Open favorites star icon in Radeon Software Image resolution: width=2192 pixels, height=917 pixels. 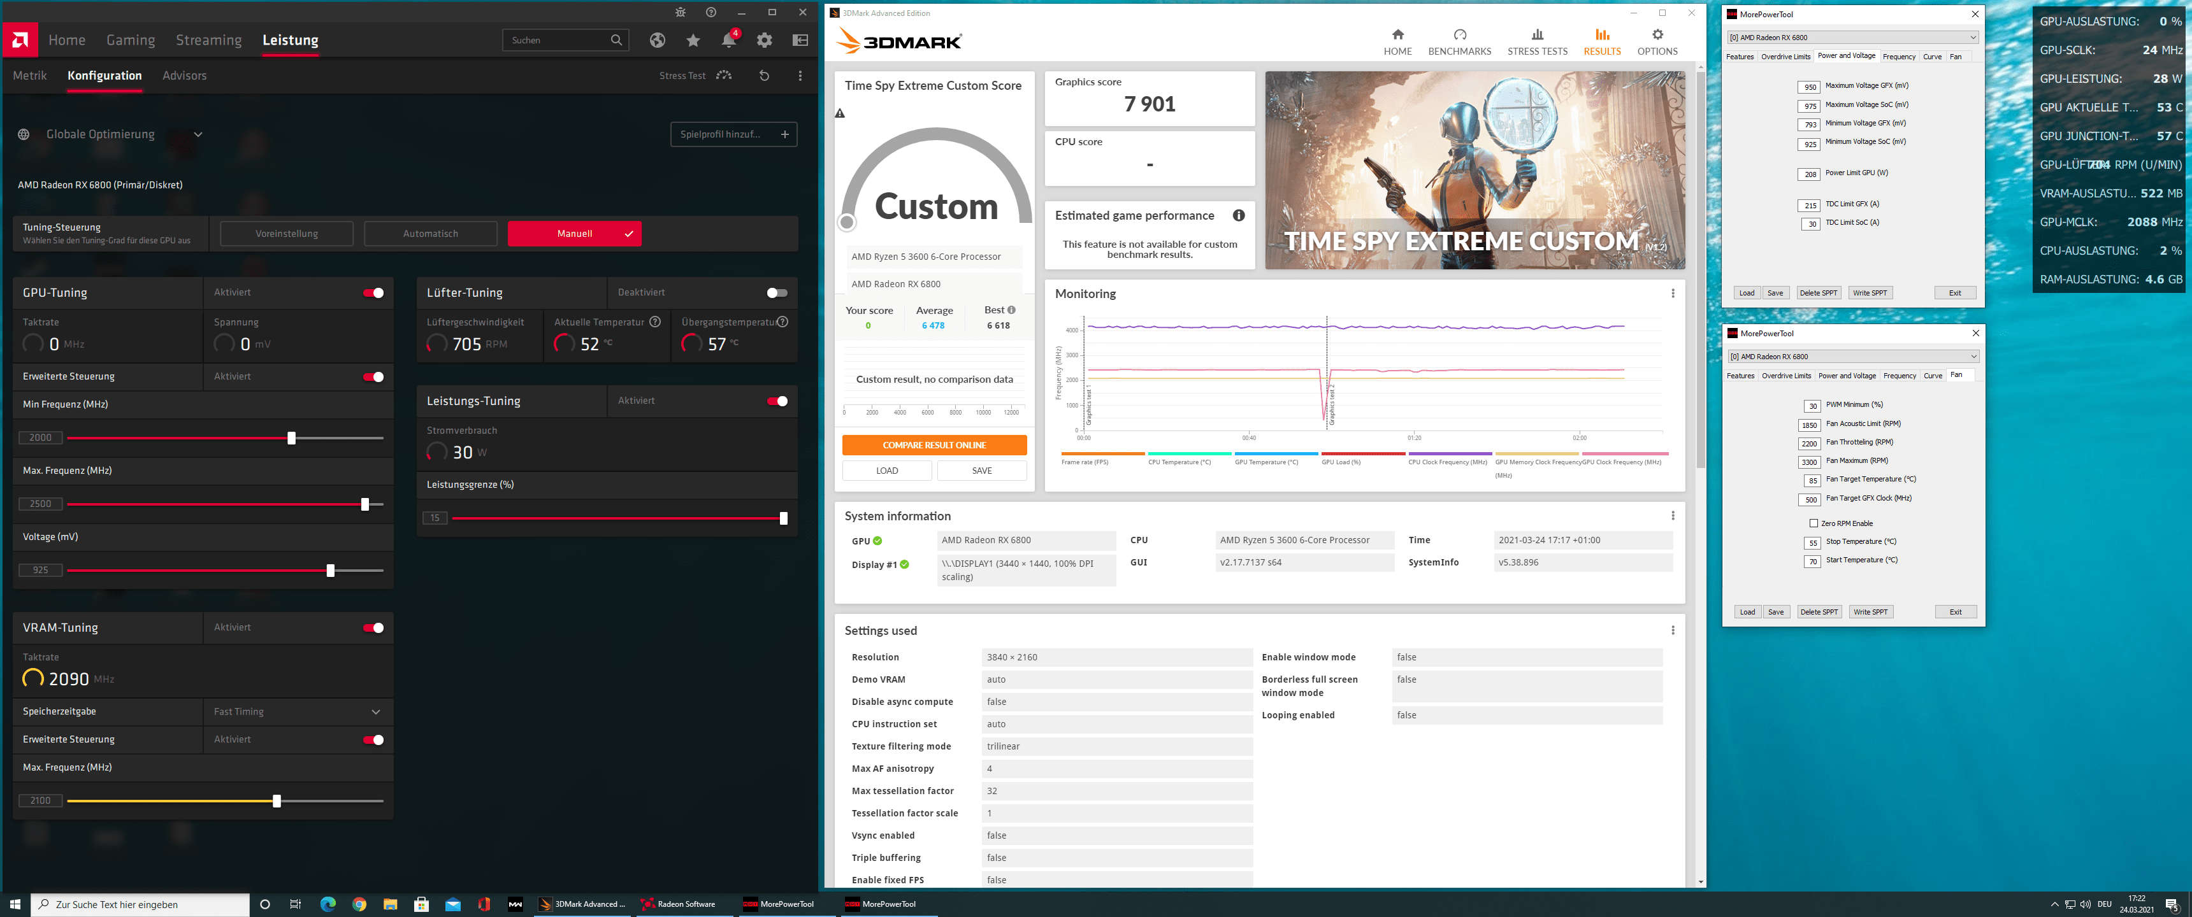[x=693, y=40]
